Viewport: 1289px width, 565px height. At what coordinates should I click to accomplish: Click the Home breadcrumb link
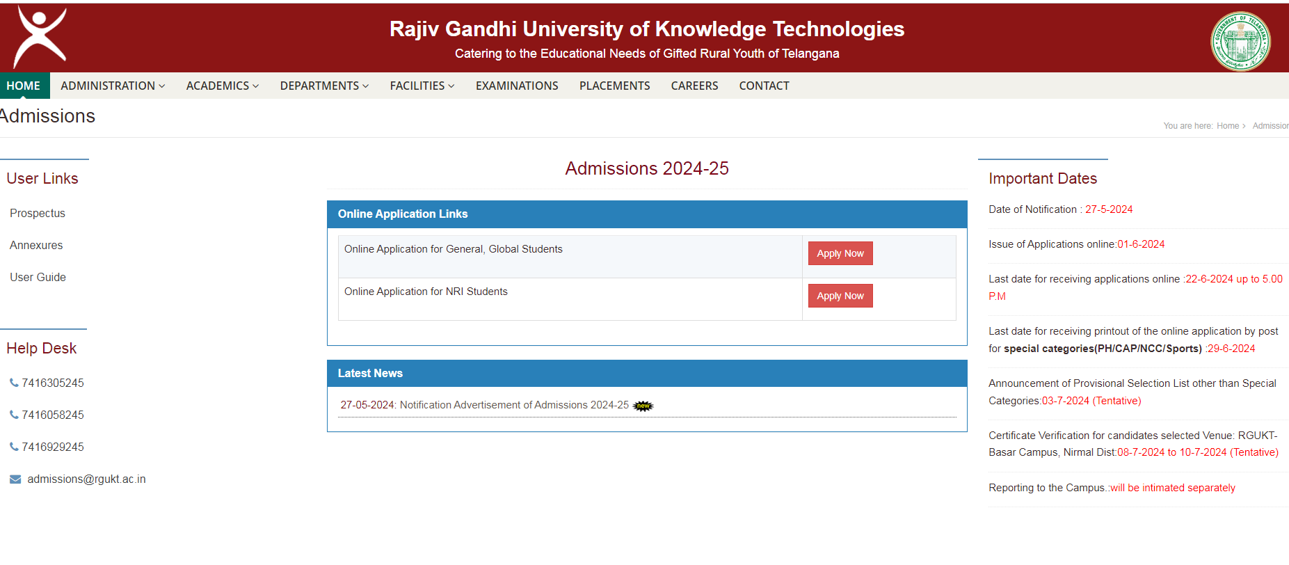(x=1228, y=126)
